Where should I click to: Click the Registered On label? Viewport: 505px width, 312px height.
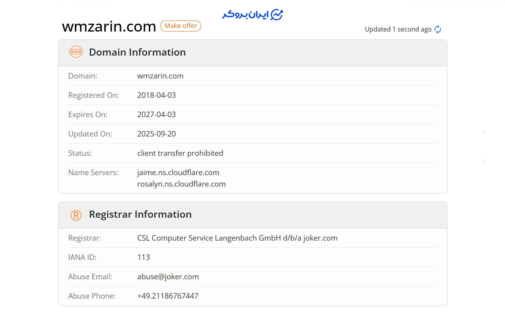pos(94,95)
